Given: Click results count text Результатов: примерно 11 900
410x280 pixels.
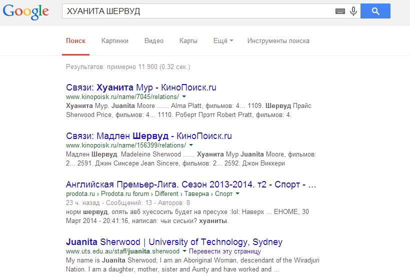Looking at the screenshot, I should tap(128, 67).
